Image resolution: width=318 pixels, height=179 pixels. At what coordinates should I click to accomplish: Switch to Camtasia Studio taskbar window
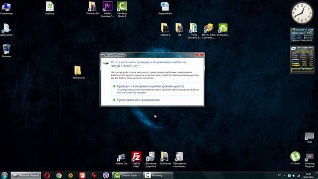point(127,176)
